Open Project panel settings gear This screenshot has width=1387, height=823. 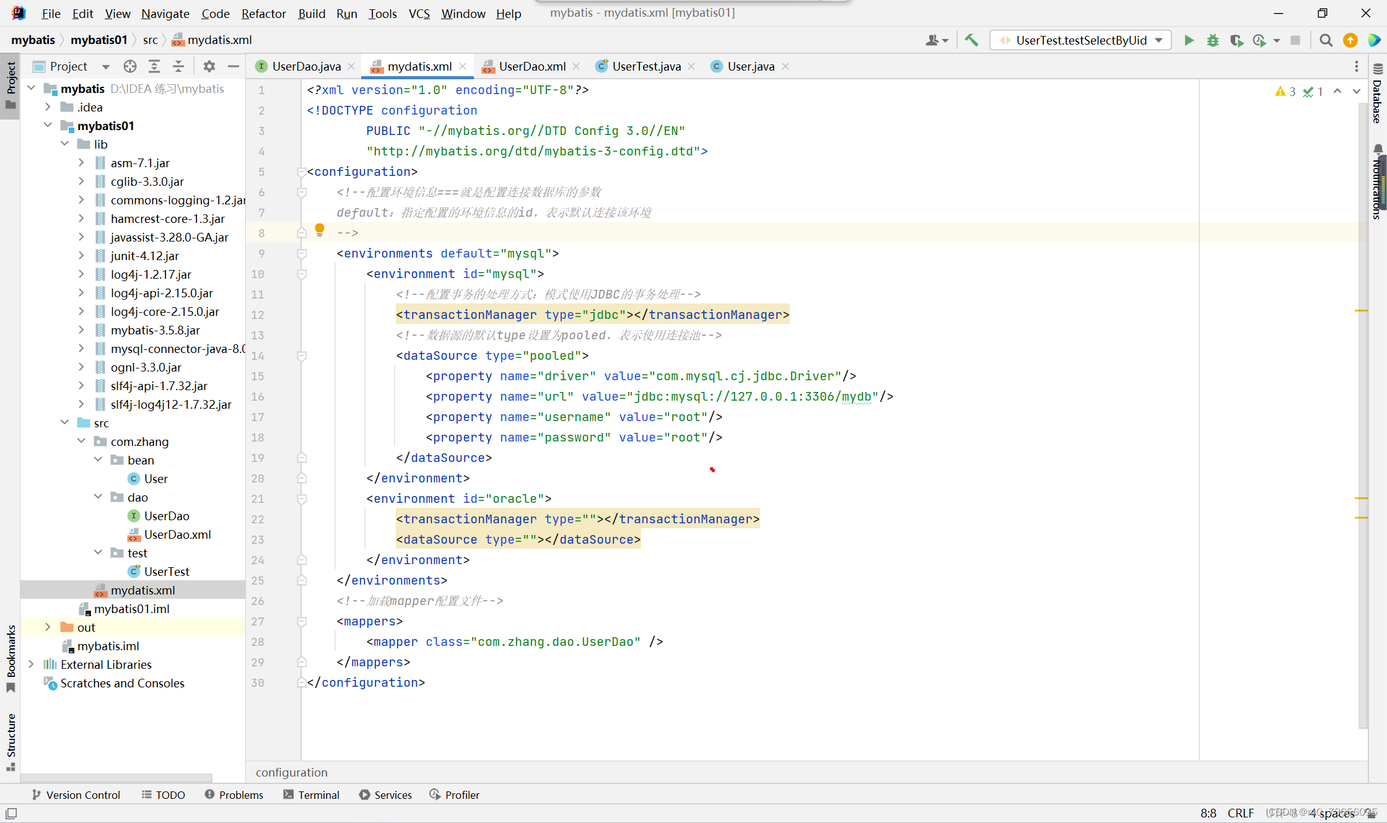pyautogui.click(x=209, y=66)
